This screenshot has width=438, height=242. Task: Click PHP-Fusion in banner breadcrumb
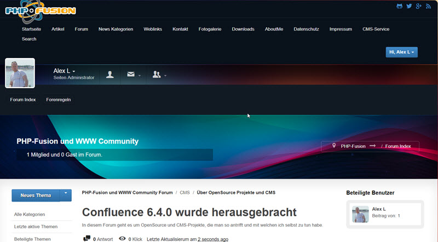353,146
